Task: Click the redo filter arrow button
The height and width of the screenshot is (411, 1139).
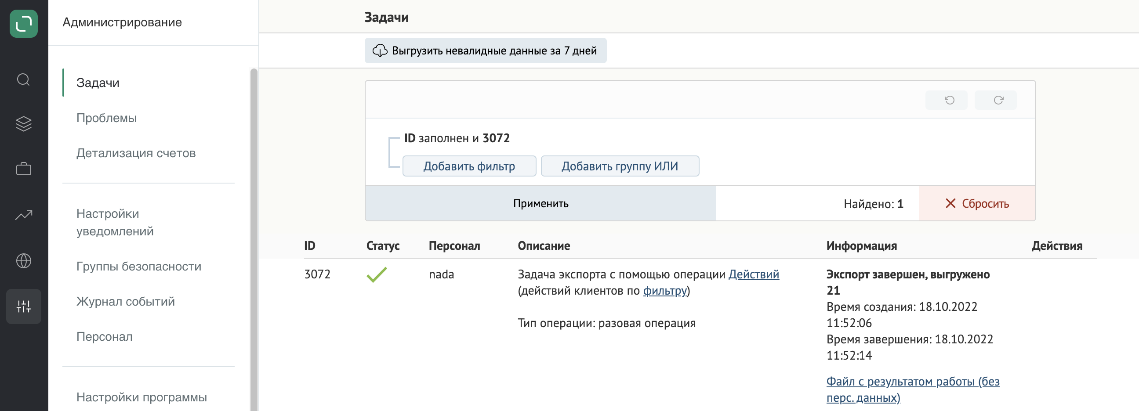Action: pyautogui.click(x=995, y=100)
